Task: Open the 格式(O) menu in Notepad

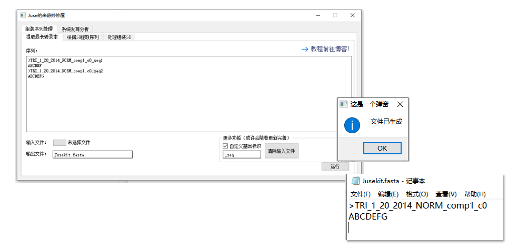Action: (x=416, y=194)
